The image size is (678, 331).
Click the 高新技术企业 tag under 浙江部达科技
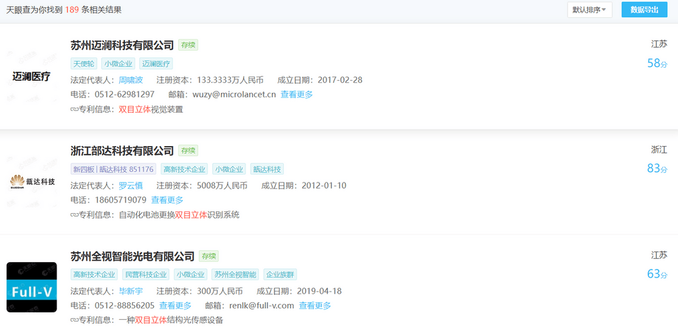[x=184, y=169]
